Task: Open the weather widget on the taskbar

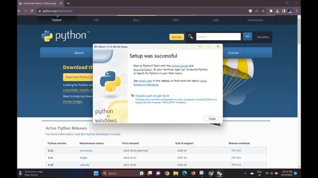Action: point(31,173)
